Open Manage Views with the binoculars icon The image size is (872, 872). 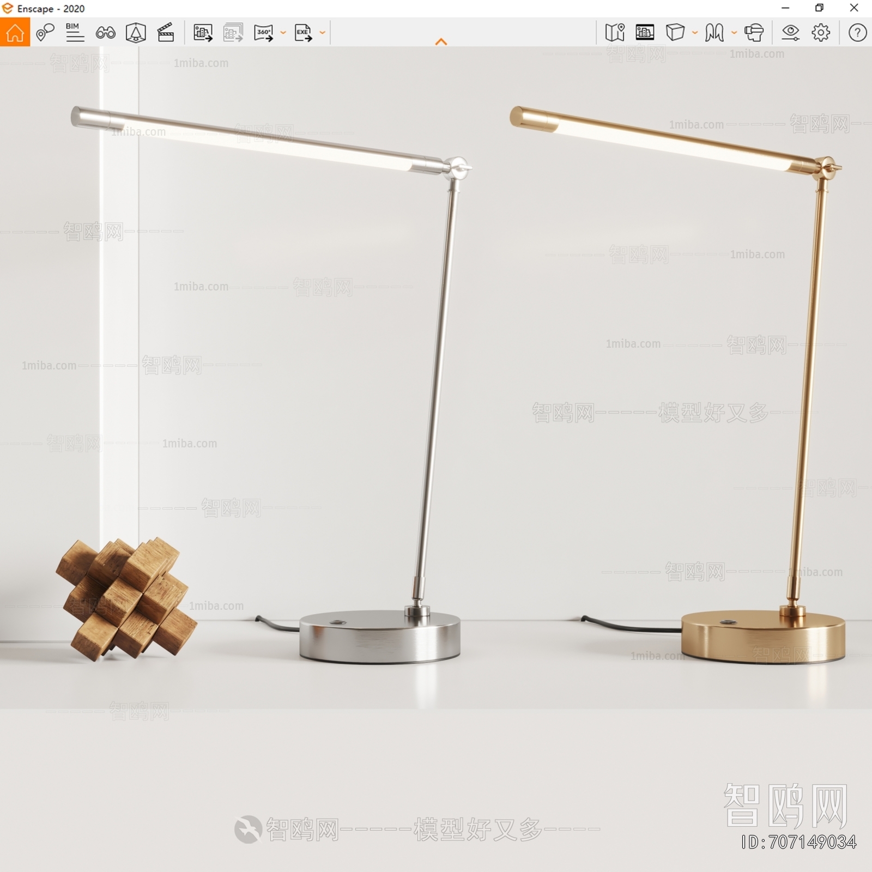coord(105,33)
